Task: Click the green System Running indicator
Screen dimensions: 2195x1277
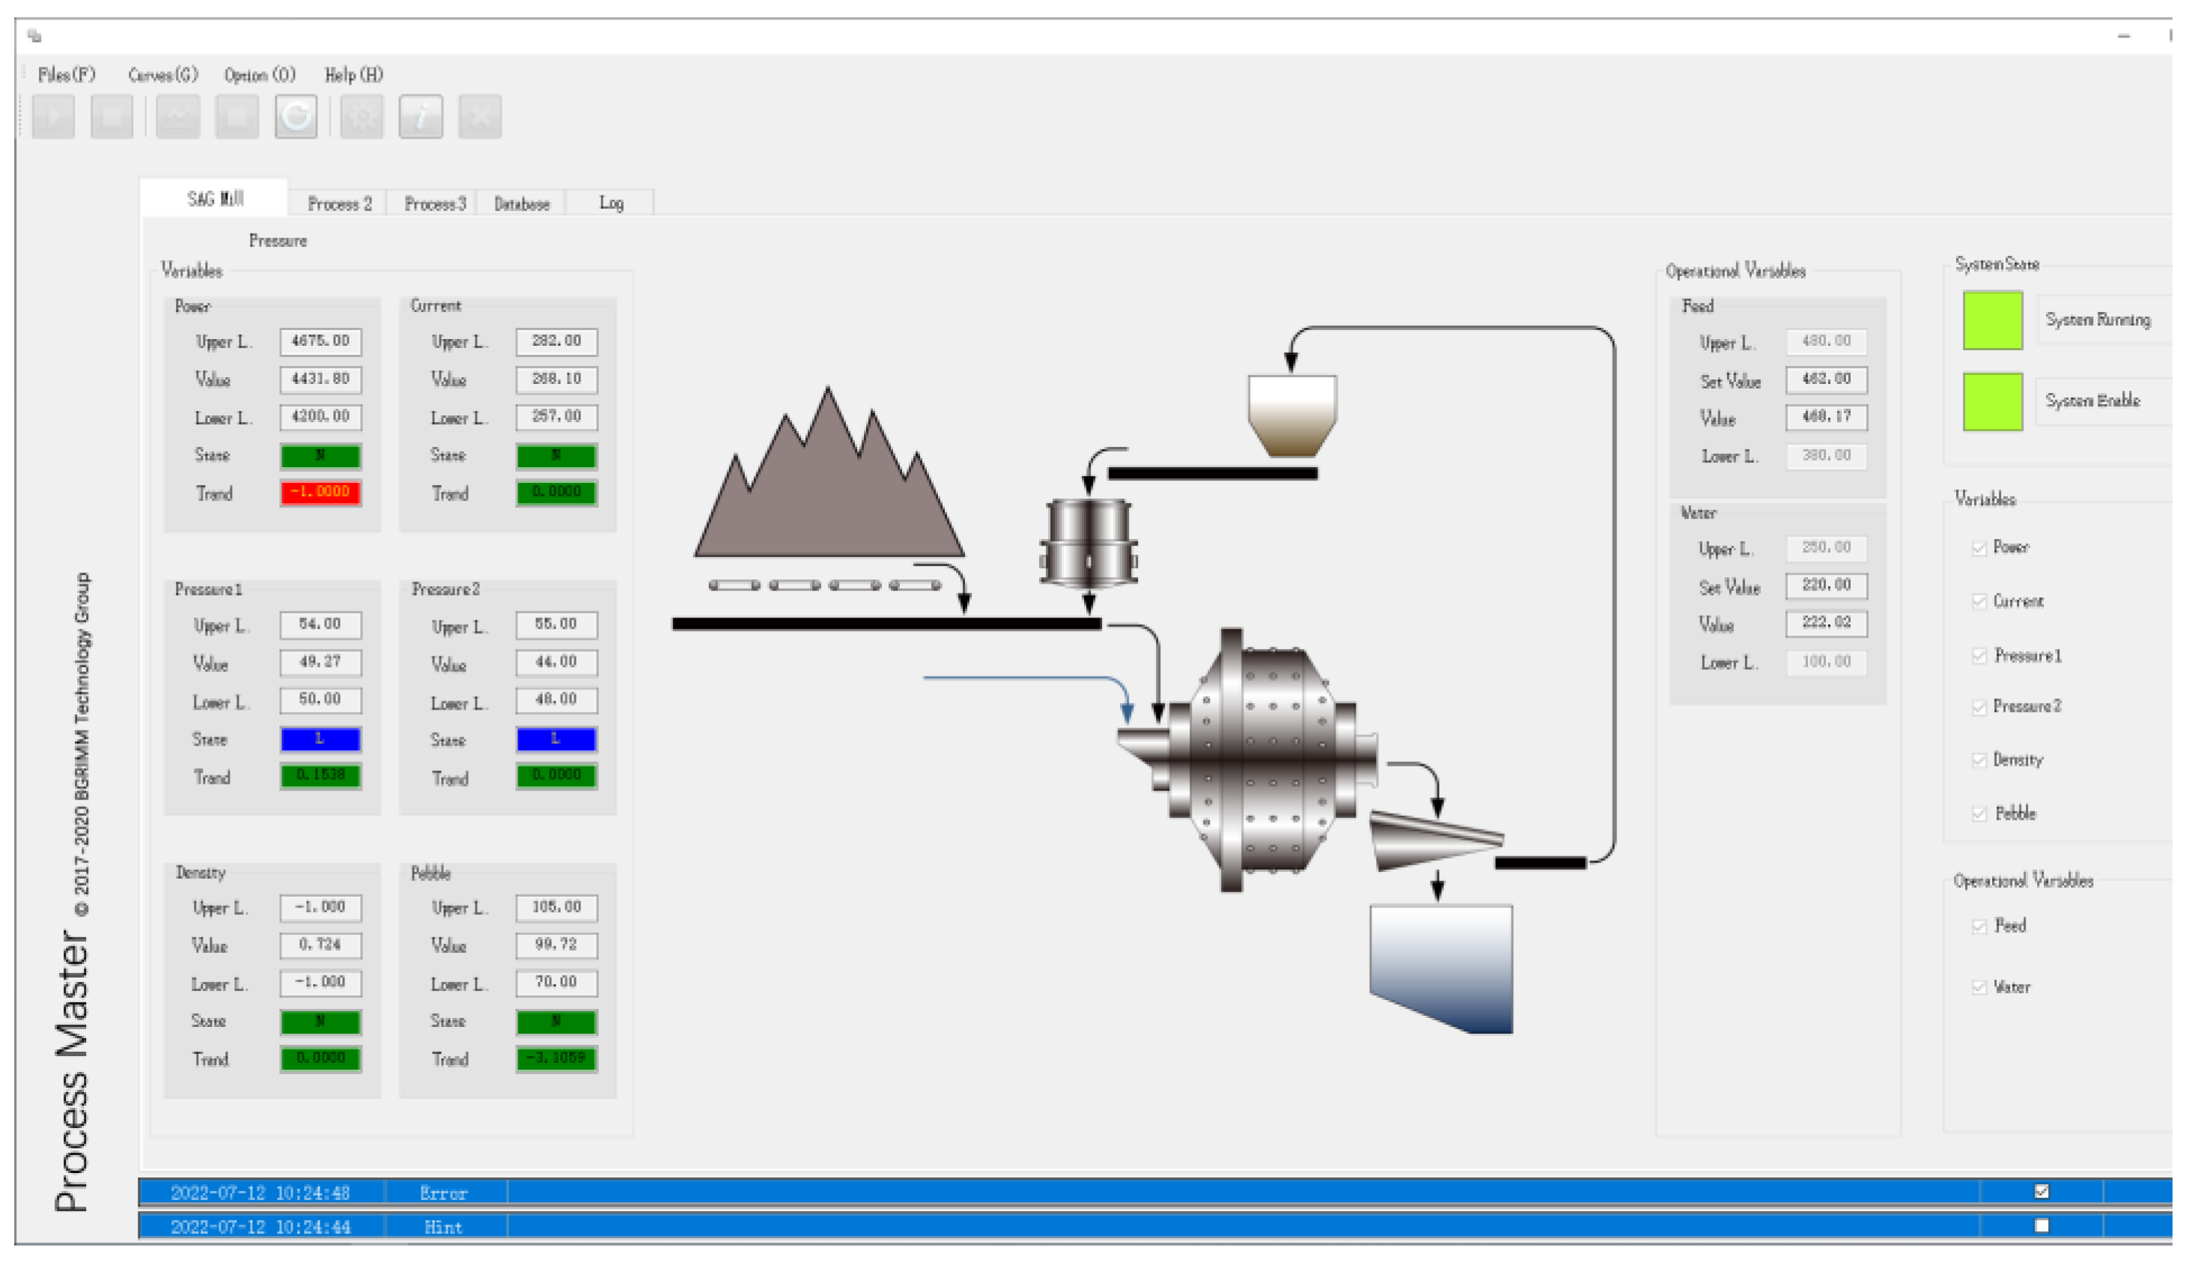Action: pos(1993,320)
